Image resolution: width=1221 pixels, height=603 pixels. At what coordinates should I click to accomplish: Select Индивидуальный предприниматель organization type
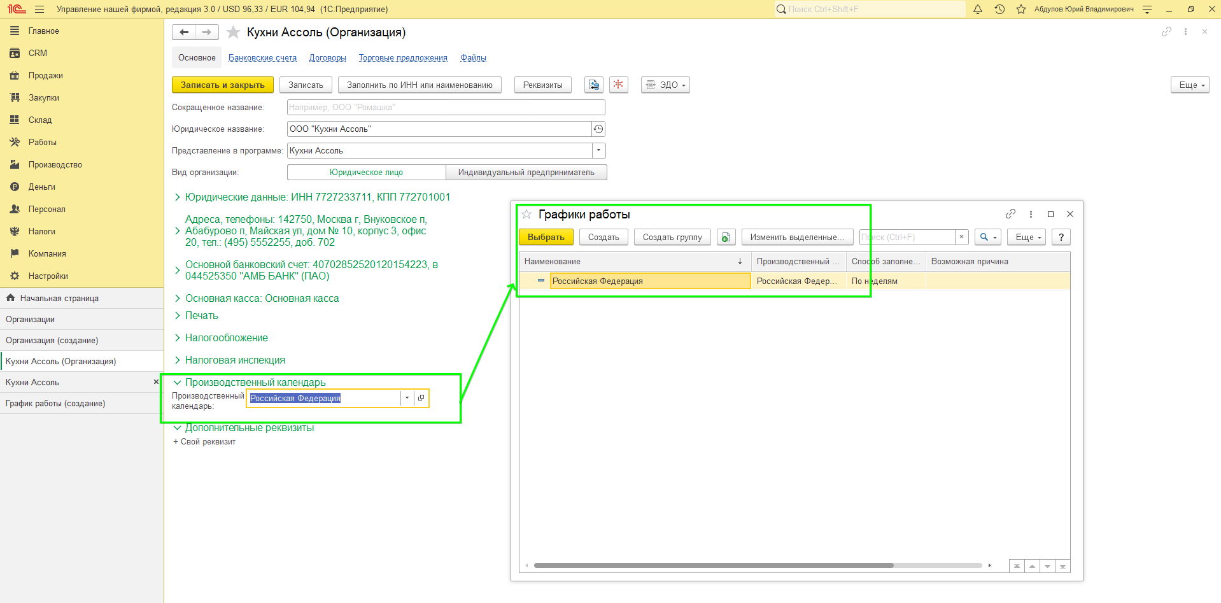[x=526, y=173]
